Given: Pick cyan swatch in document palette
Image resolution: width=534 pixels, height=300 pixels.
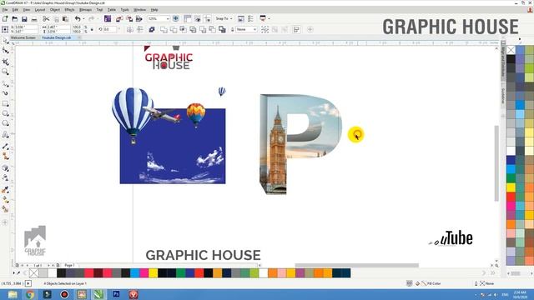Looking at the screenshot, I should coord(135,272).
